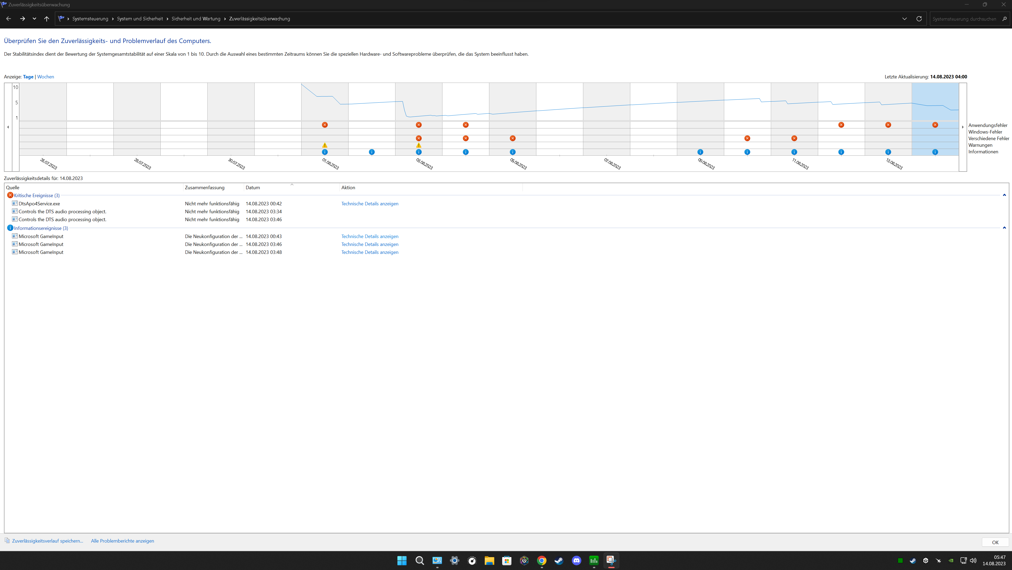Click the yellow warning icon on 03.08.2023
This screenshot has height=570, width=1012.
point(419,145)
